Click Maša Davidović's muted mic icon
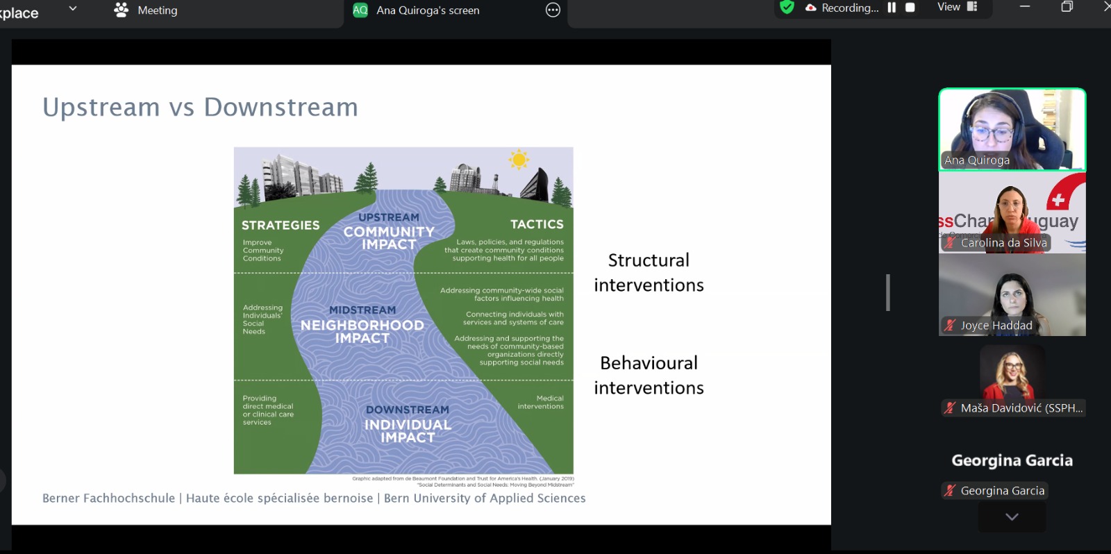The image size is (1111, 554). 950,408
